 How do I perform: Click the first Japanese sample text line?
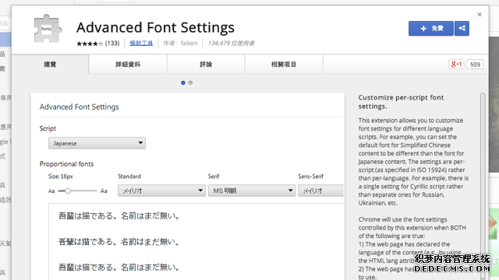click(119, 216)
